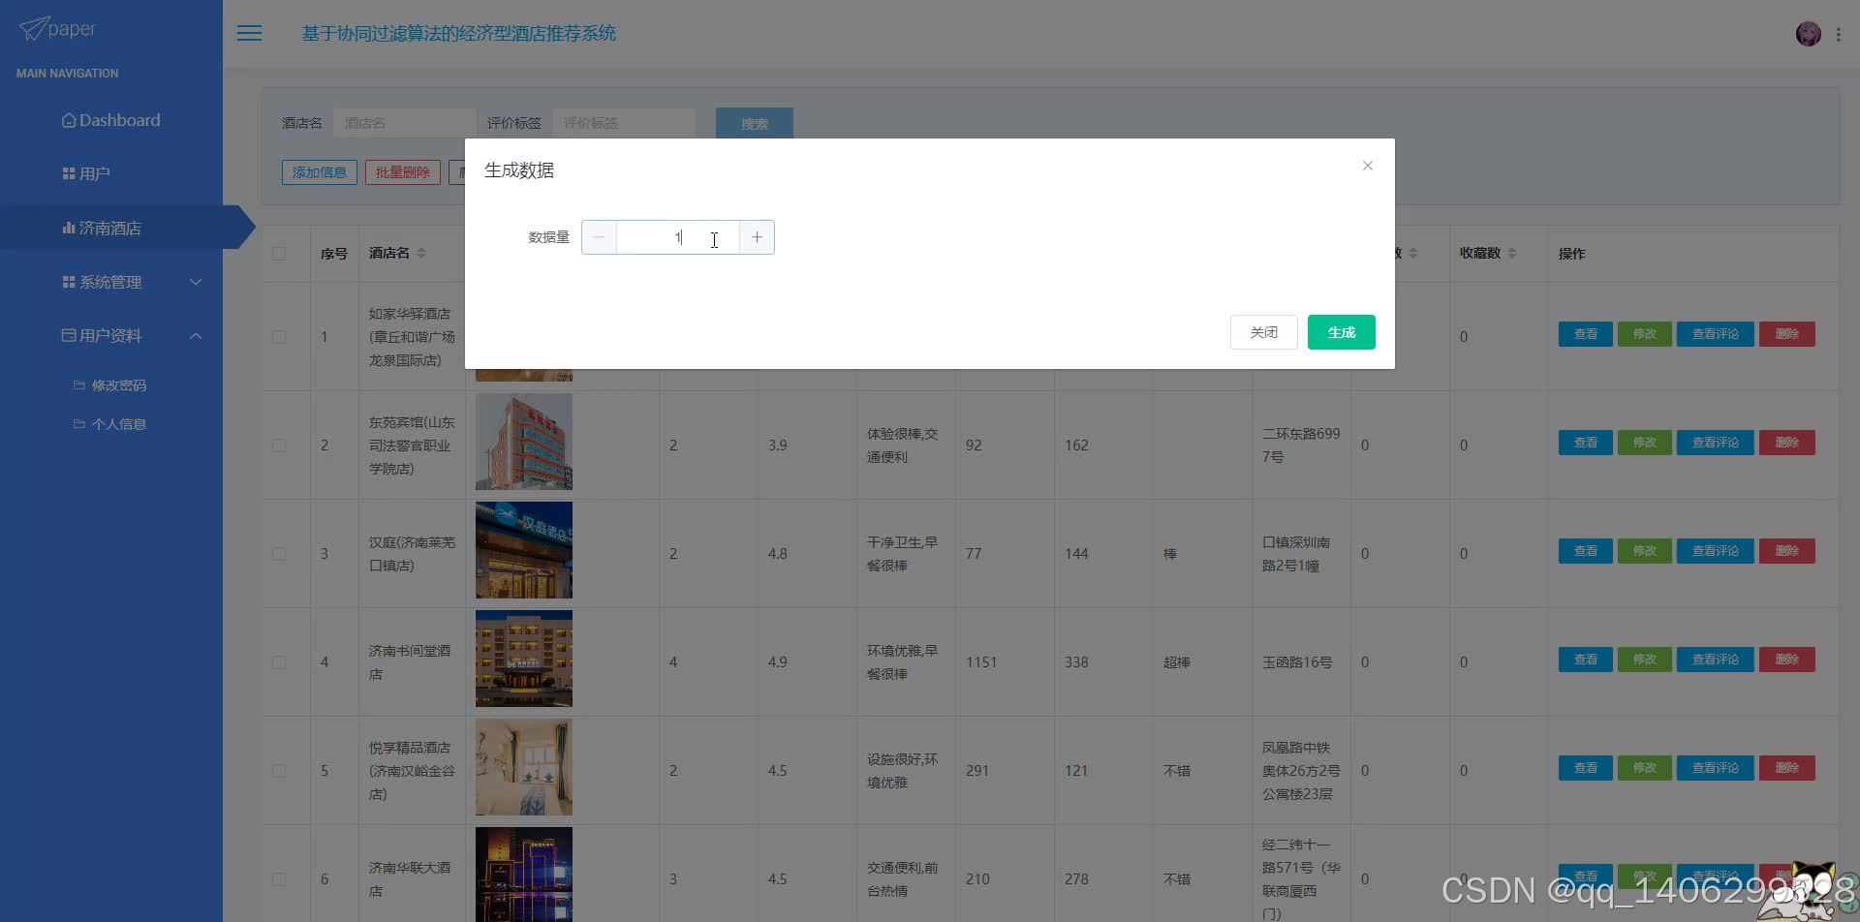
Task: Increment 数据量 with the plus stepper
Action: point(757,236)
